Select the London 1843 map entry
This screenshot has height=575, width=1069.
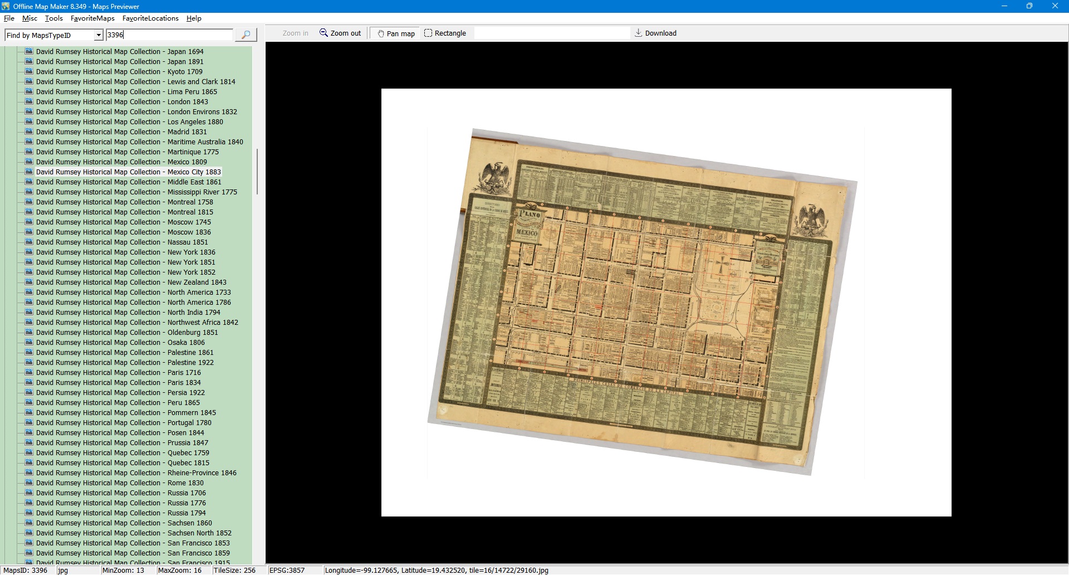coord(122,101)
